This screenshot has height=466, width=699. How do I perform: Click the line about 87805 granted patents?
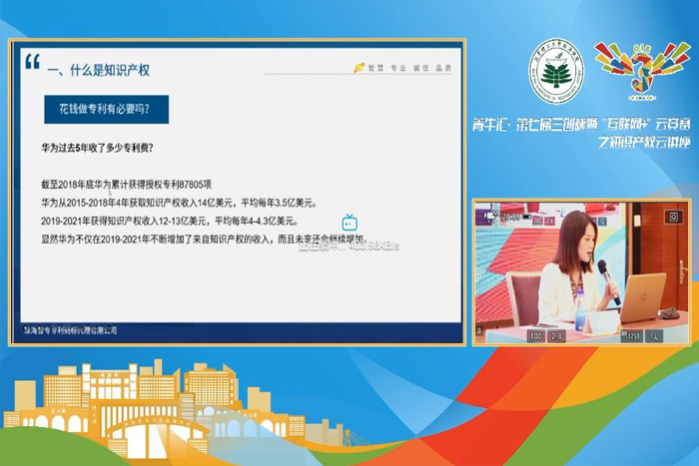coord(126,185)
